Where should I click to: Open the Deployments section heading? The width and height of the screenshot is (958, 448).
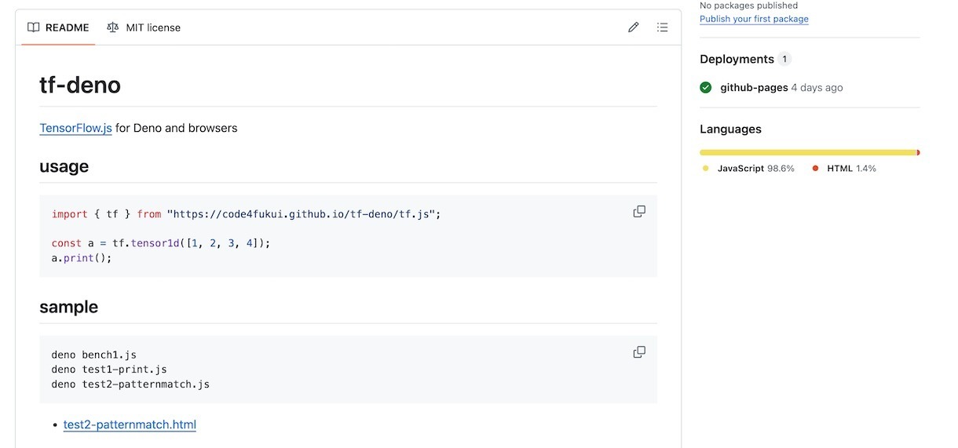pos(737,59)
